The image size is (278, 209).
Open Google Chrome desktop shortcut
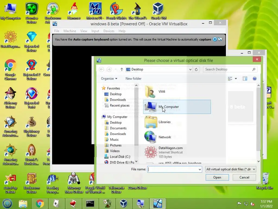tap(10, 70)
